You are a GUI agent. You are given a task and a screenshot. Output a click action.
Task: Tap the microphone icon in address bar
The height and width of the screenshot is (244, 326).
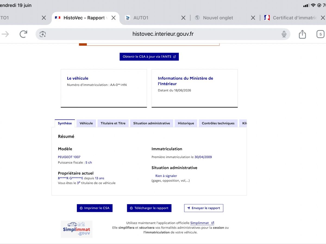(x=284, y=34)
